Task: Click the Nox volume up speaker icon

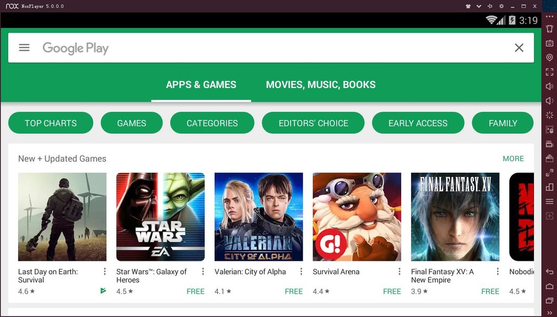Action: click(x=549, y=86)
